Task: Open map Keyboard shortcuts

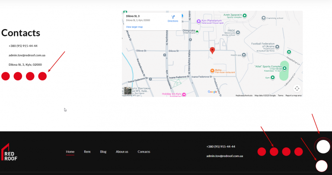Action: [244, 95]
